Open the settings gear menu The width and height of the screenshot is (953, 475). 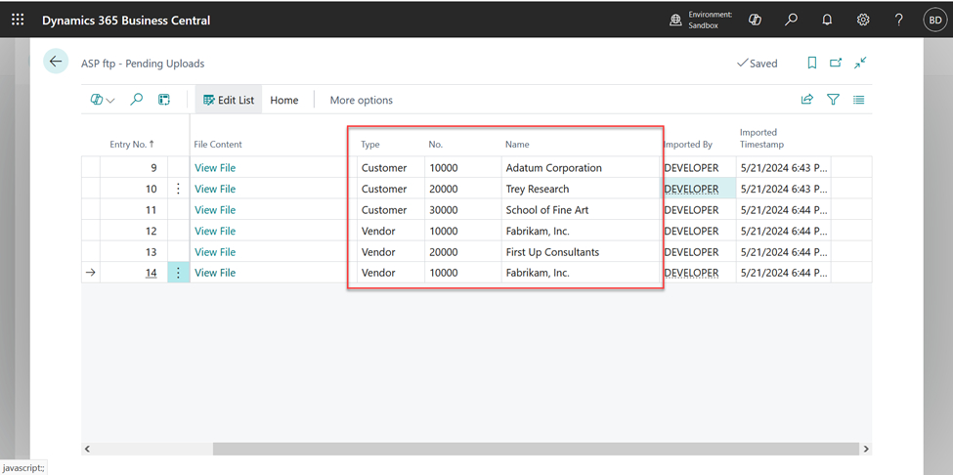coord(863,21)
